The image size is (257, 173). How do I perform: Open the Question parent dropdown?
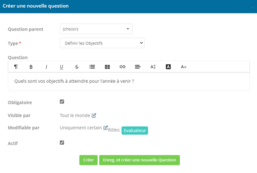(96, 29)
